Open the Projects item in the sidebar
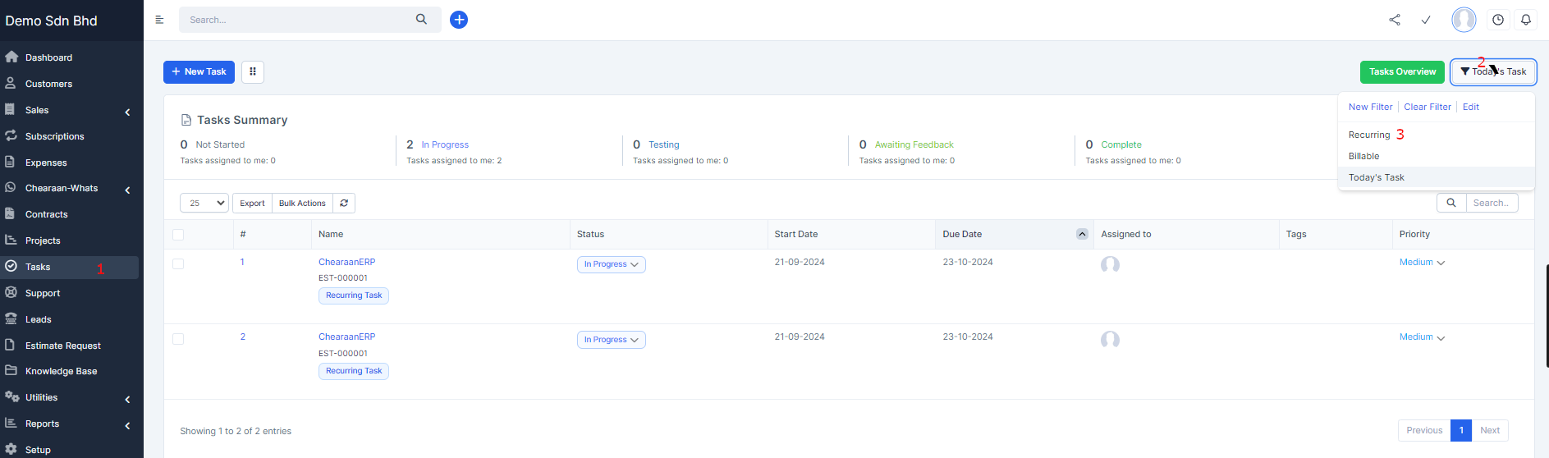 (43, 240)
